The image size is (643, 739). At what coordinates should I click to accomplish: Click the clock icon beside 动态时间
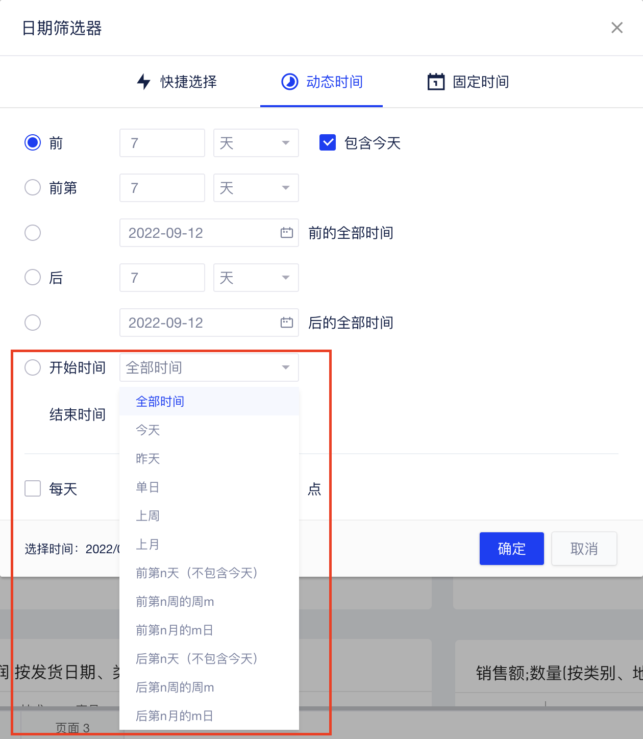[289, 82]
